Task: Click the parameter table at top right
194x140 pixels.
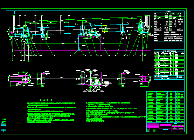Action: pos(169,26)
